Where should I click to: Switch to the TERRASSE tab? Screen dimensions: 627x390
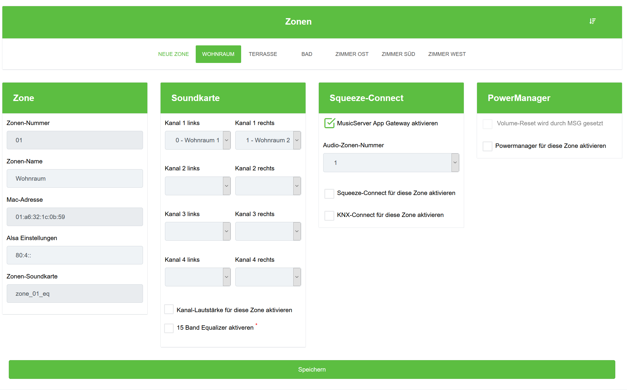pos(263,54)
